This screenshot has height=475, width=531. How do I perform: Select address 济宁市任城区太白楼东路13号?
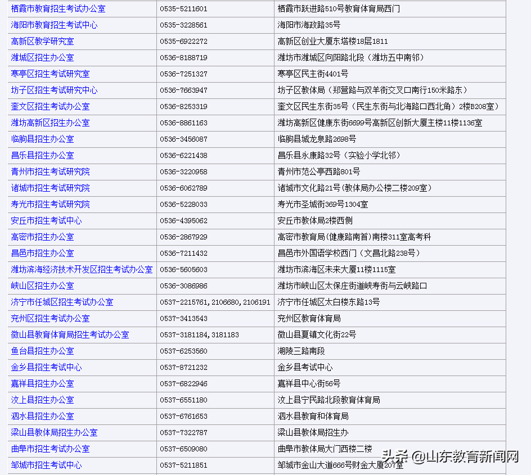pyautogui.click(x=328, y=302)
